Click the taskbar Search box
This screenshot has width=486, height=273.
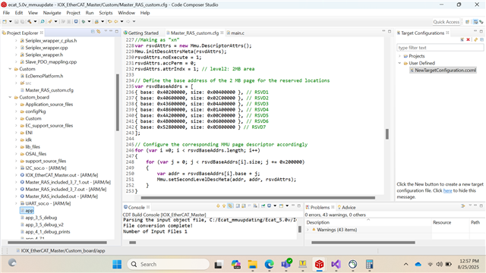click(x=169, y=265)
